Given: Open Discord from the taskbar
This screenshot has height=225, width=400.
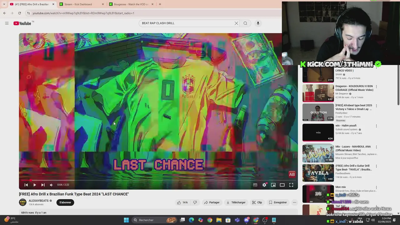Looking at the screenshot, I should pos(247,220).
